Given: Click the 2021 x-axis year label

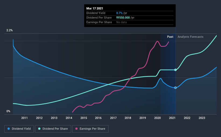Looking at the screenshot, I should [x=172, y=118].
